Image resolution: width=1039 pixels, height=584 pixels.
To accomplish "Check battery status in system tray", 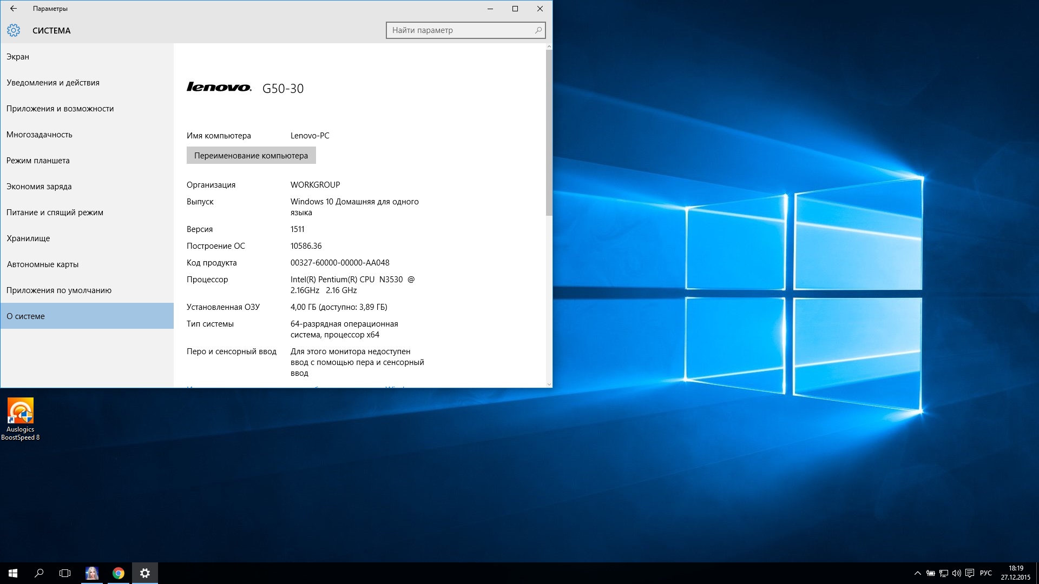I will pyautogui.click(x=931, y=573).
